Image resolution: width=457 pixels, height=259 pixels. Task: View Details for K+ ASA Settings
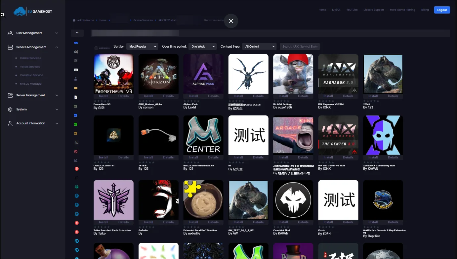303,96
